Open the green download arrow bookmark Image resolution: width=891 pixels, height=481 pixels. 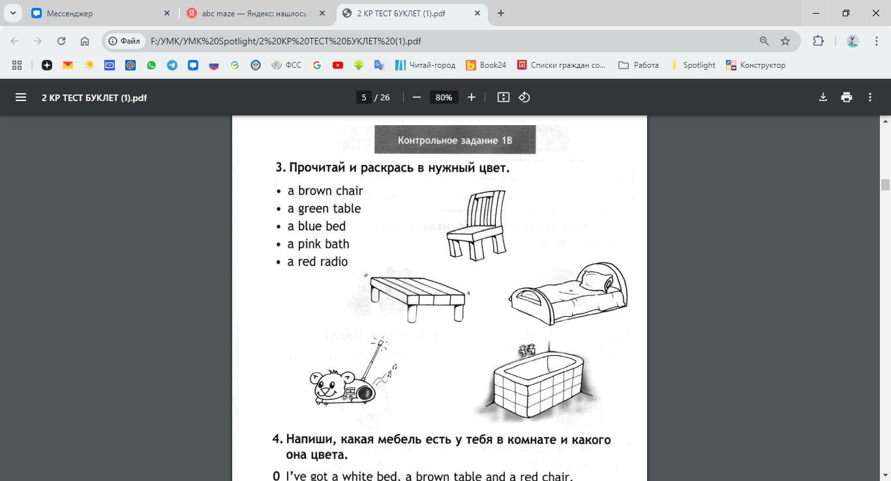359,65
